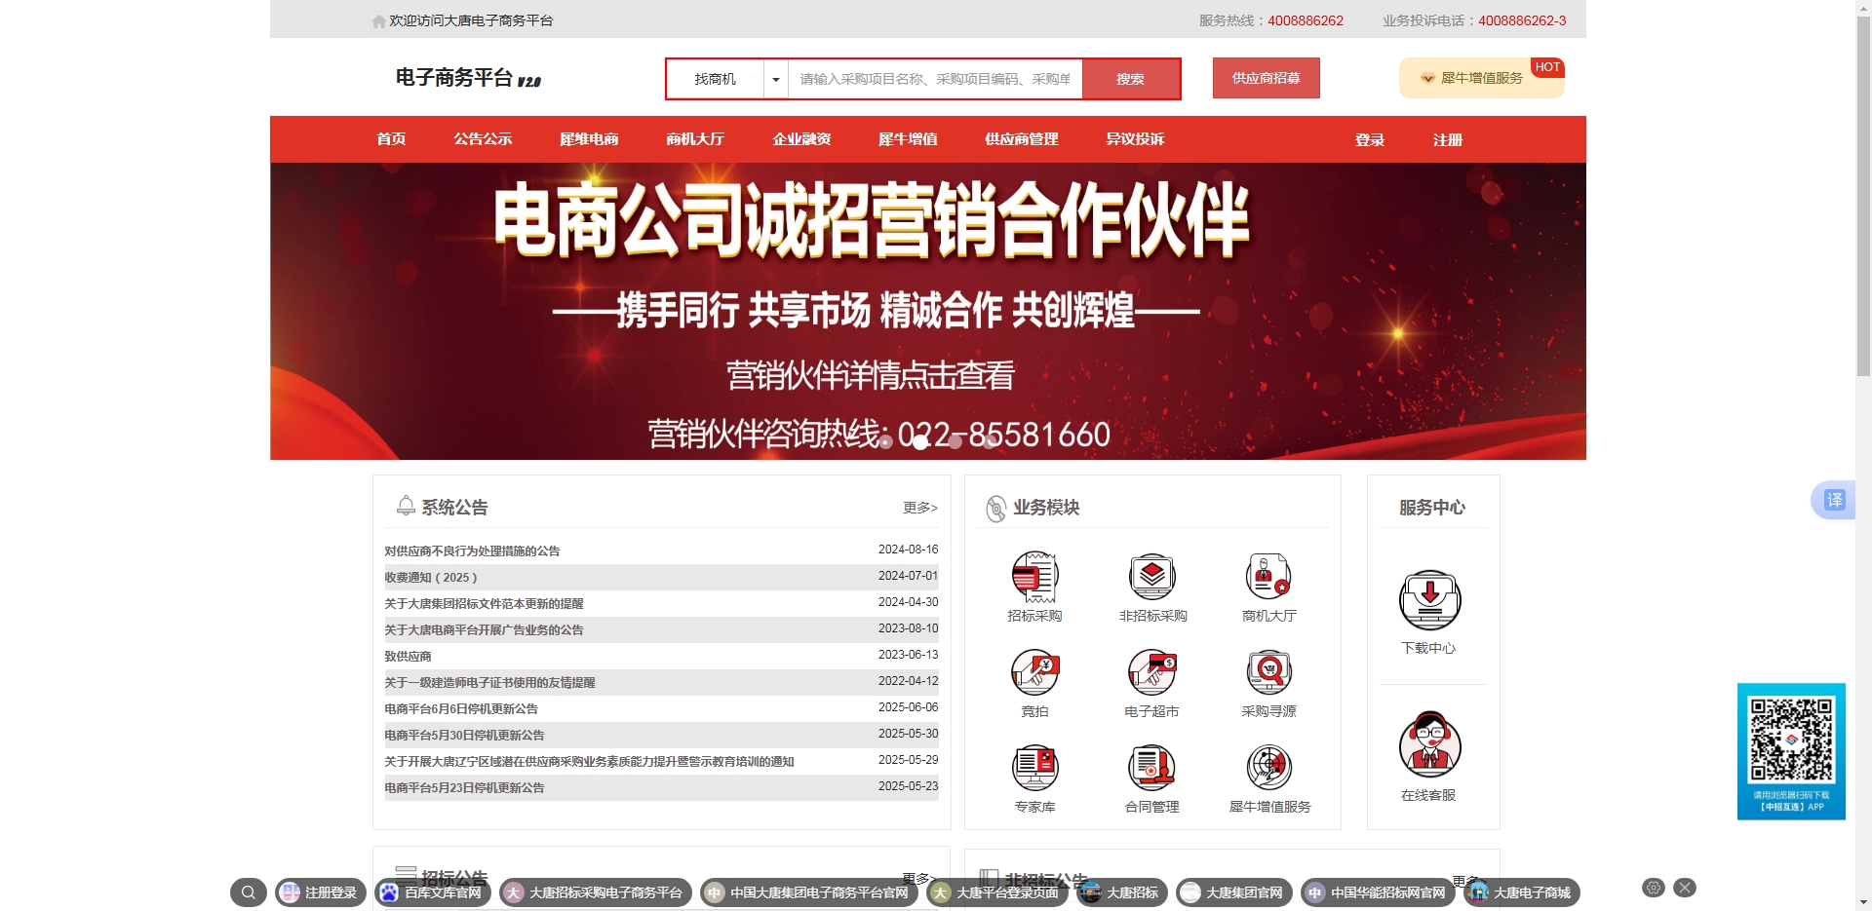Viewport: 1872px width, 911px height.
Task: Go to the 商机大厅 menu item
Action: click(695, 139)
